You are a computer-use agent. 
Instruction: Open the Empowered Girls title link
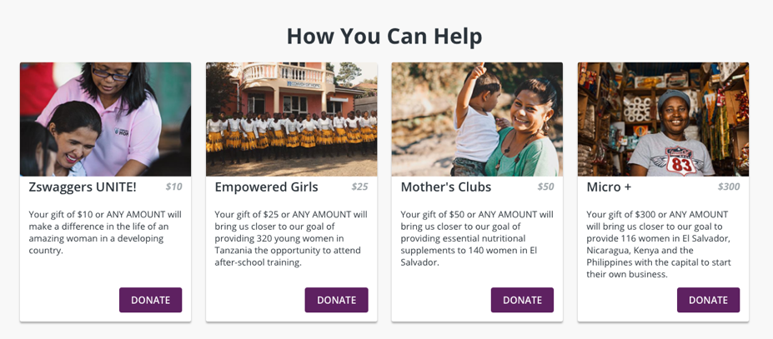(266, 187)
